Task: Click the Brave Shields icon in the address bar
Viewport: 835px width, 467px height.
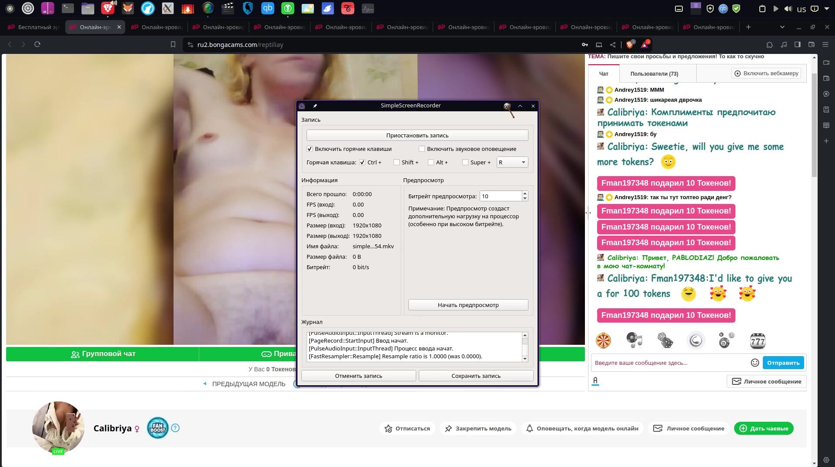Action: pos(629,44)
